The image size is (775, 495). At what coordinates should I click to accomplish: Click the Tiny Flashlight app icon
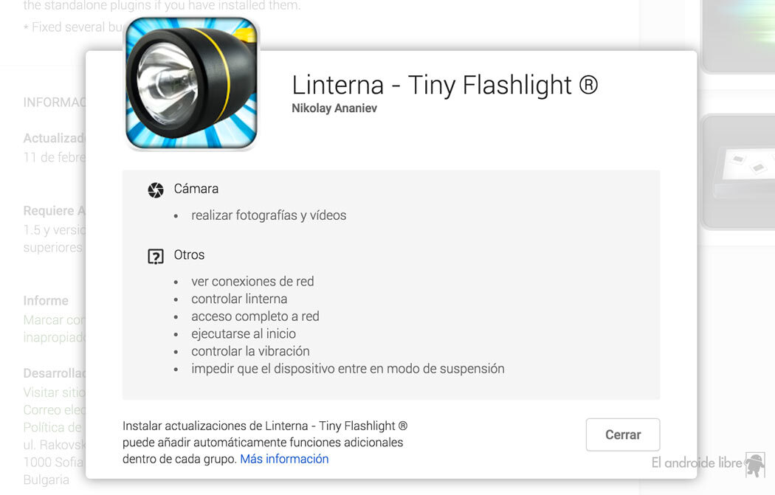192,83
